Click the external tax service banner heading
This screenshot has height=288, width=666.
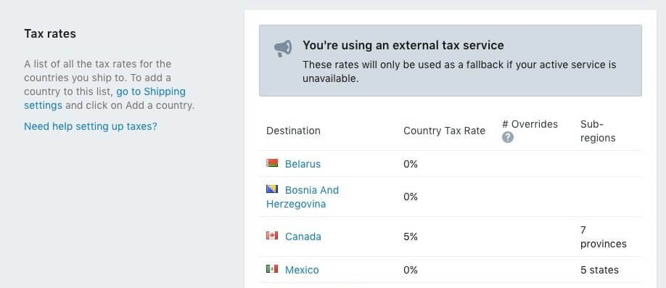[403, 46]
